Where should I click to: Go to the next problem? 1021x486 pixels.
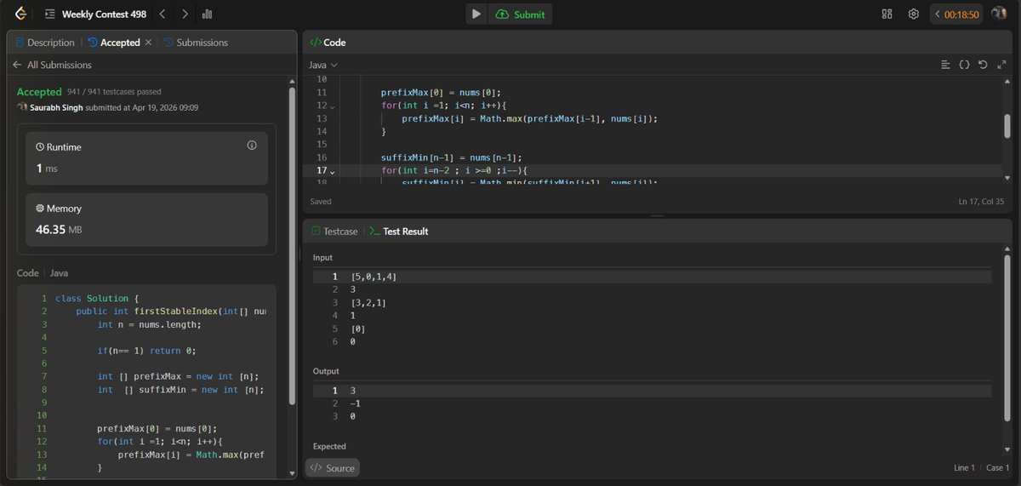tap(185, 14)
